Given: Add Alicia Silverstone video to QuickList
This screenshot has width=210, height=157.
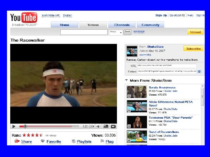Looking at the screenshot, I should click(x=129, y=111).
